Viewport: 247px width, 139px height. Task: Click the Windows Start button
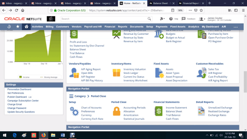click(5, 135)
